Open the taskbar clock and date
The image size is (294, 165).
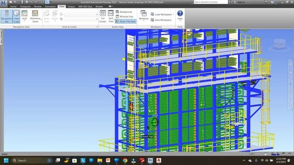pyautogui.click(x=281, y=160)
